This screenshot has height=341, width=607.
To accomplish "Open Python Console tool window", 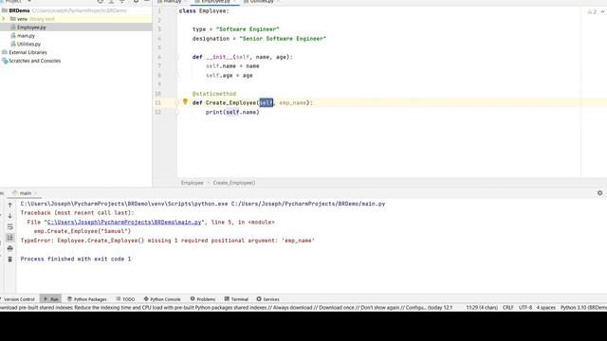I will 162,299.
